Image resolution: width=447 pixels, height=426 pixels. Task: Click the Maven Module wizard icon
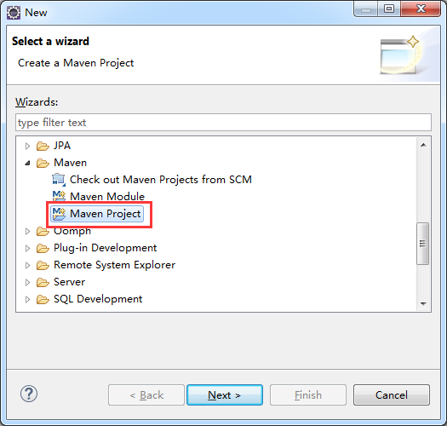59,196
